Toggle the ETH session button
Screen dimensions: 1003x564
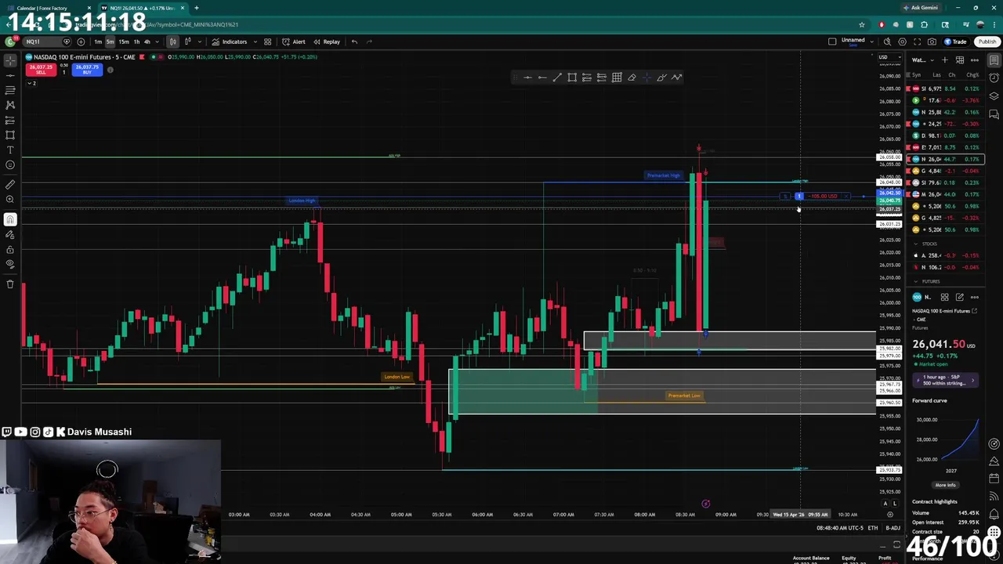point(873,528)
